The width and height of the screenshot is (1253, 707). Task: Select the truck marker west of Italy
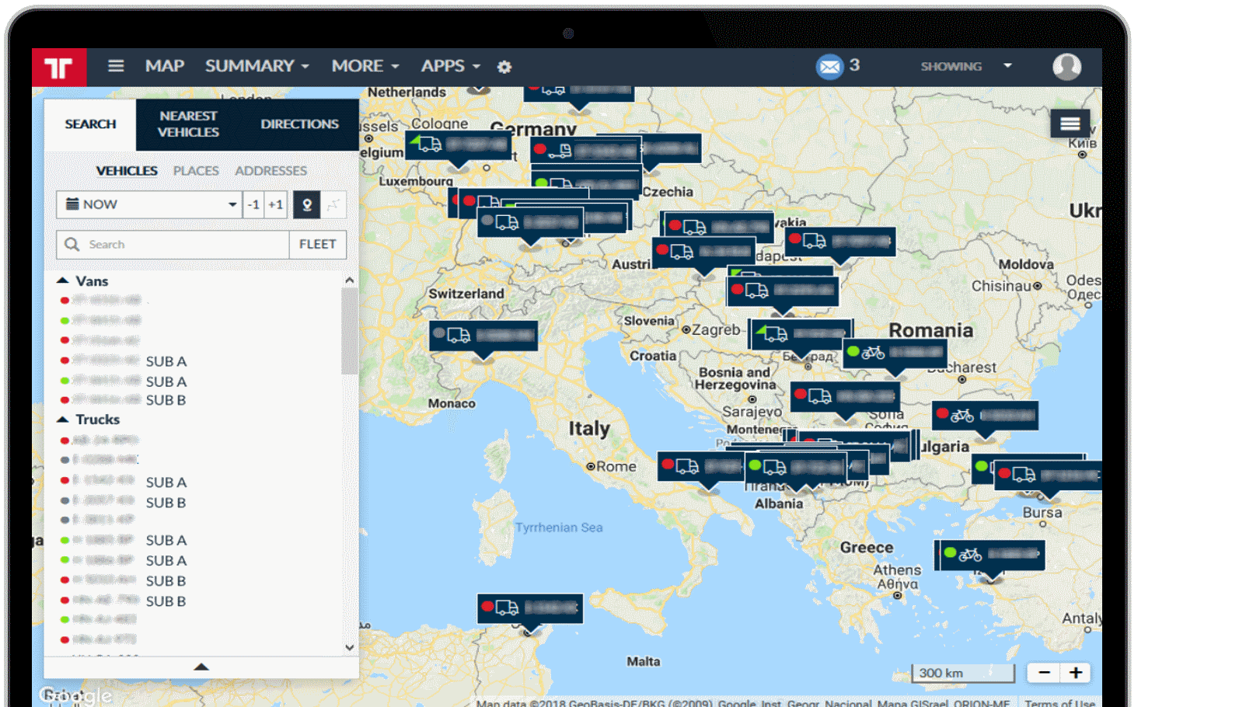(x=483, y=336)
